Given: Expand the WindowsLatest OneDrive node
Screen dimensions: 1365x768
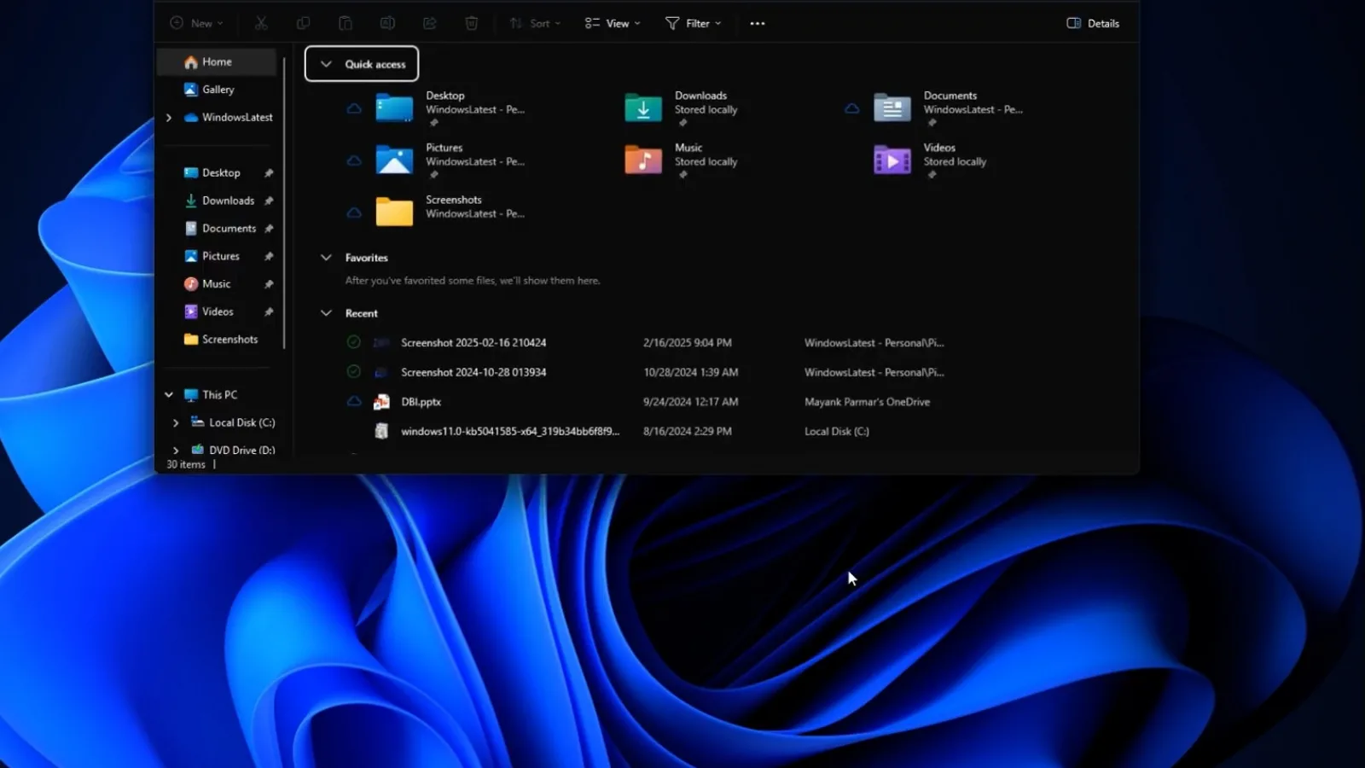Looking at the screenshot, I should pos(169,118).
